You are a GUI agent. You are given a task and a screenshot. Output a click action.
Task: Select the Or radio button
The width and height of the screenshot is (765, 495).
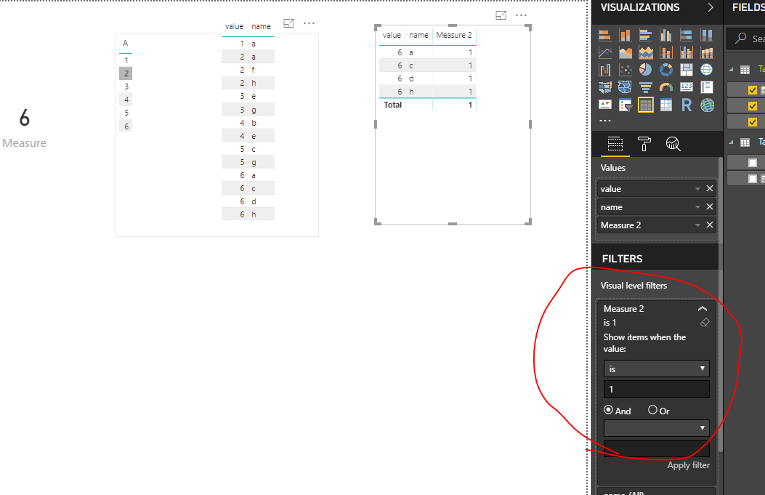653,410
